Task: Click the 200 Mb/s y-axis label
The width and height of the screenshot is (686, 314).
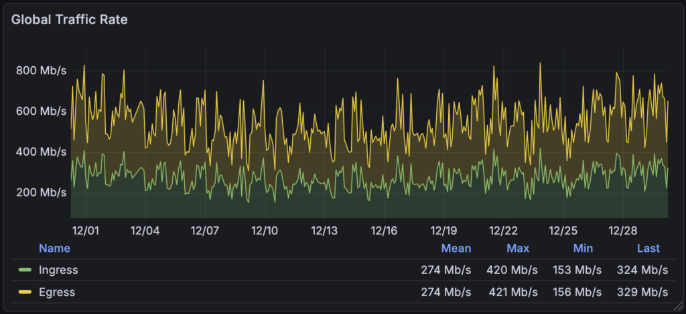Action: (41, 193)
